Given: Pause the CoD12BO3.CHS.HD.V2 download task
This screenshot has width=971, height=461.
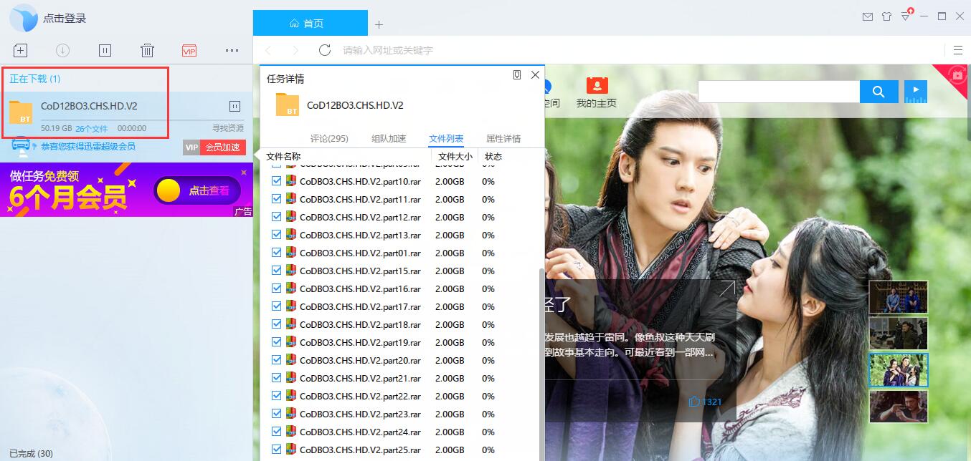Looking at the screenshot, I should coord(235,106).
